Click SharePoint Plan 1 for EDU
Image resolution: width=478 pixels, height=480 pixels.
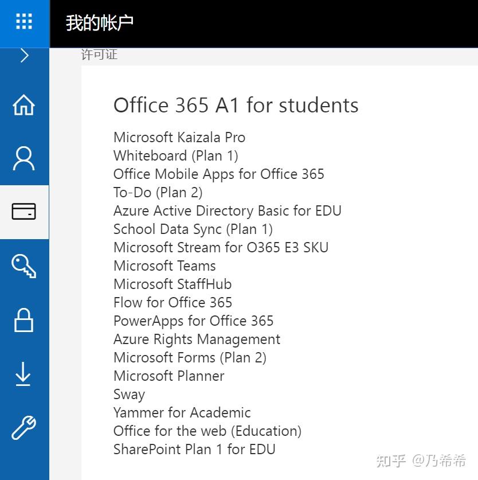(194, 449)
